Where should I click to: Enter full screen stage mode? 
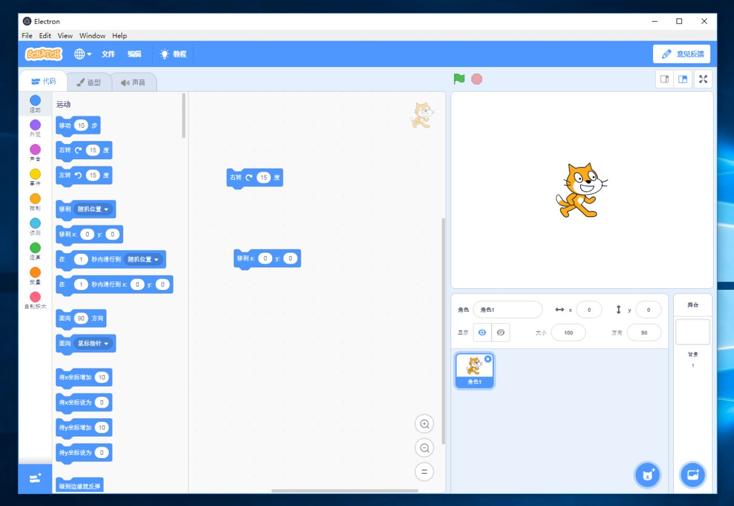tap(703, 79)
